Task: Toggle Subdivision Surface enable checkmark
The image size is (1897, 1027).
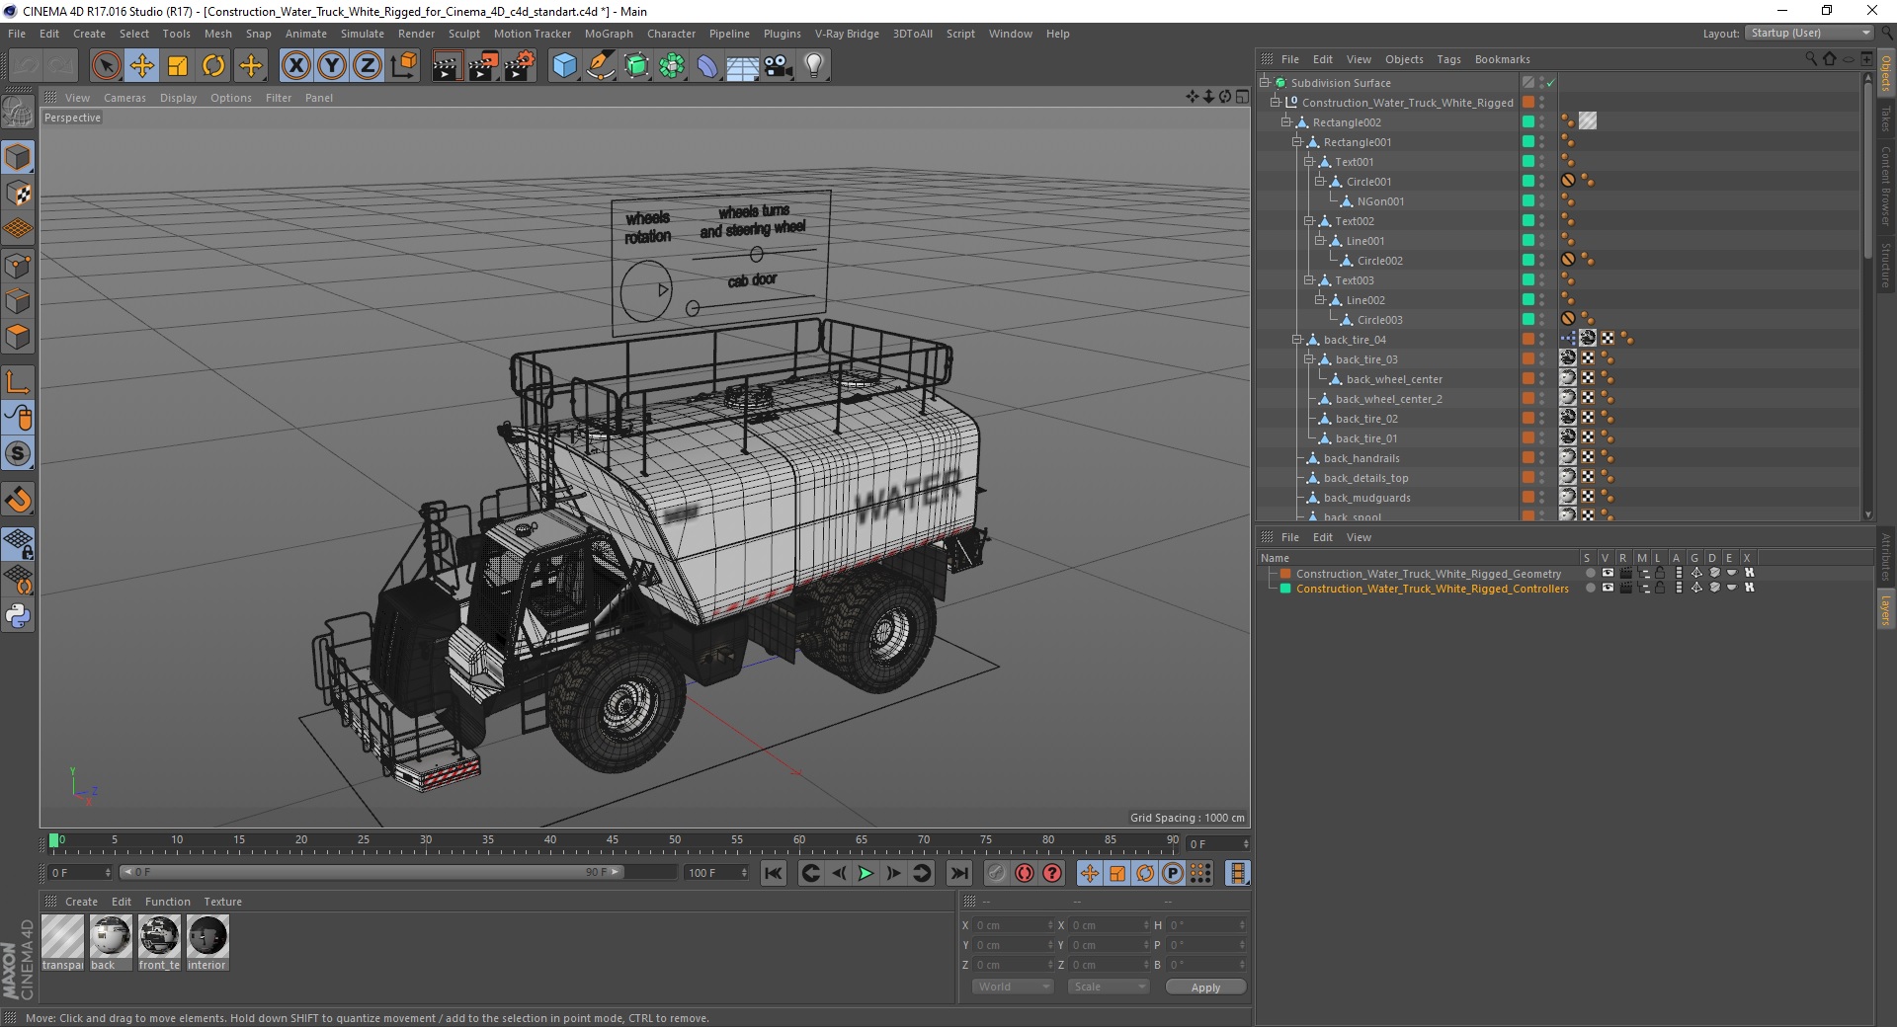Action: (1550, 83)
